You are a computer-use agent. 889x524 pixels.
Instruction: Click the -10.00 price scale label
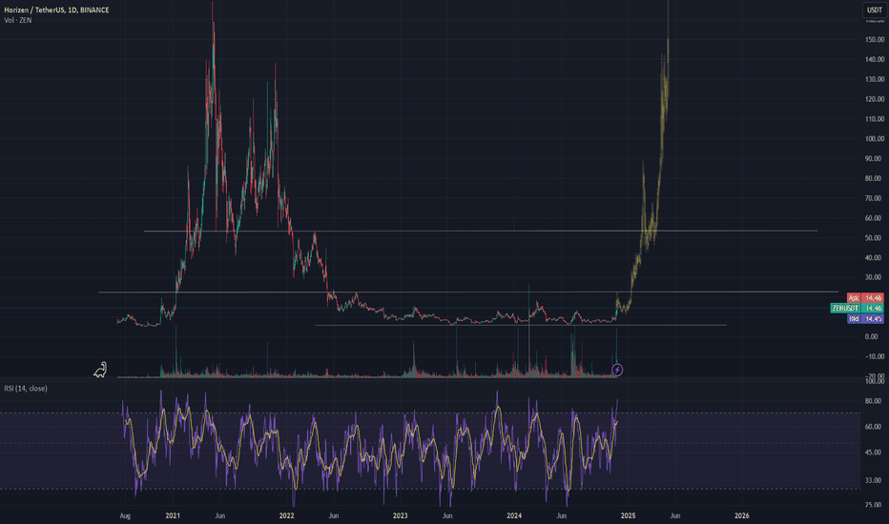tap(874, 357)
